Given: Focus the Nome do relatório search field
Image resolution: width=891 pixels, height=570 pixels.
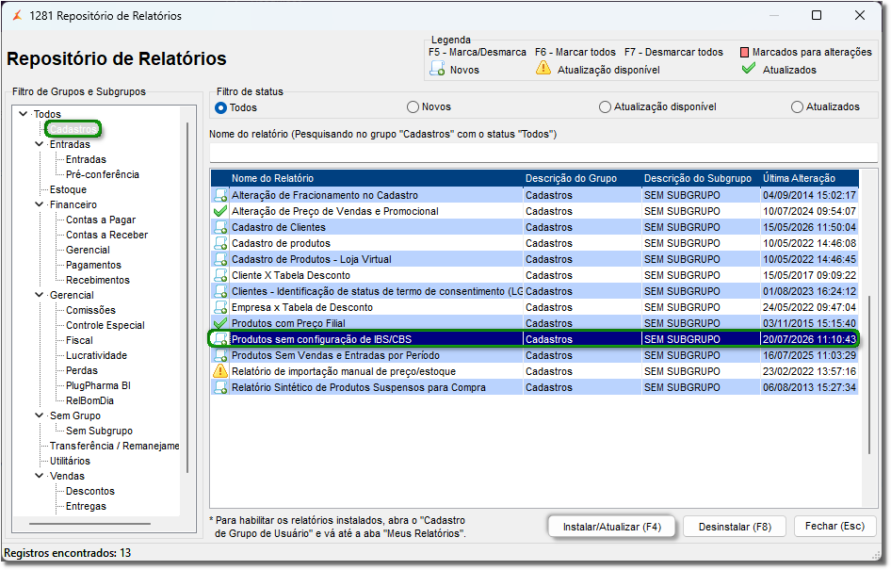Looking at the screenshot, I should 543,153.
